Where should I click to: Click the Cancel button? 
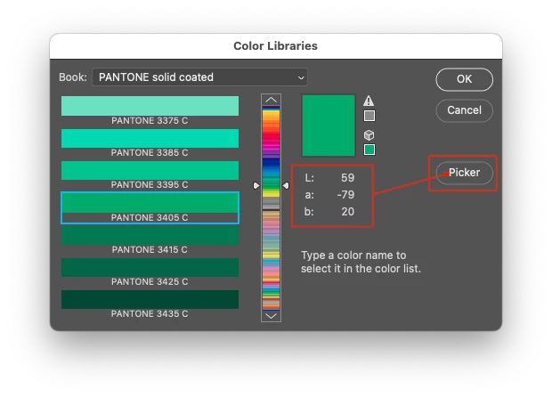[464, 110]
